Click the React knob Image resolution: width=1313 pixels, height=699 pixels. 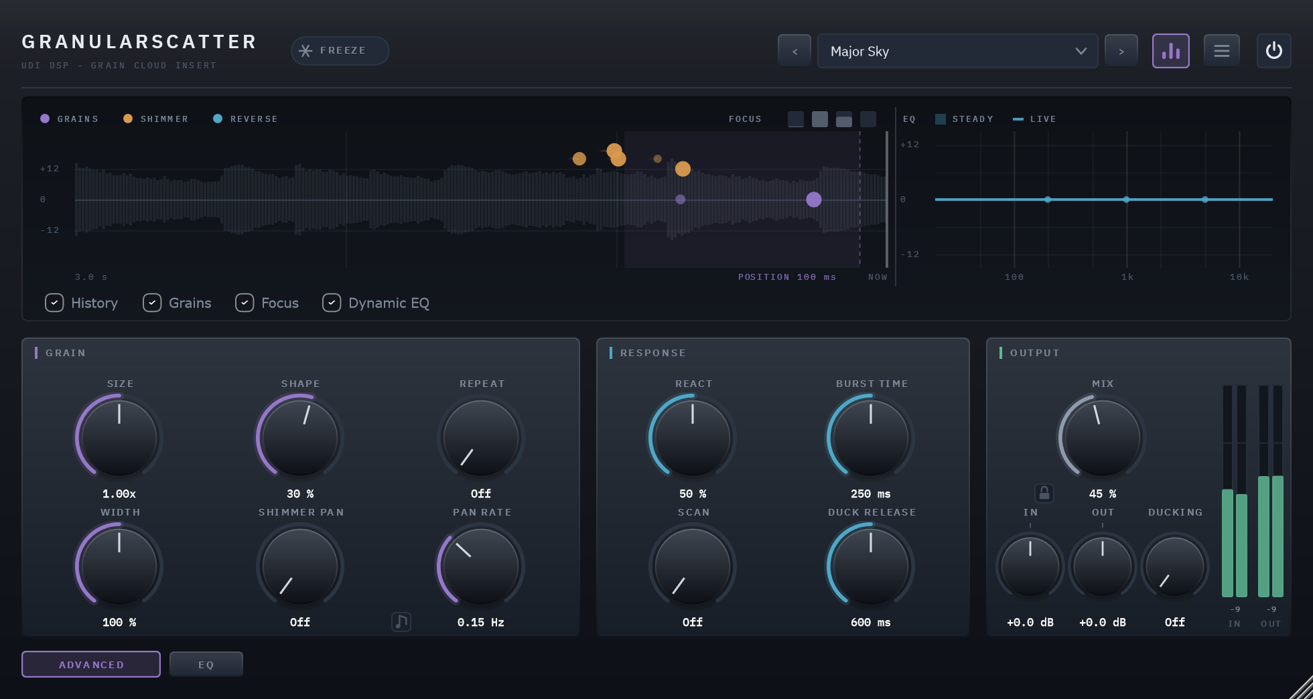[693, 438]
